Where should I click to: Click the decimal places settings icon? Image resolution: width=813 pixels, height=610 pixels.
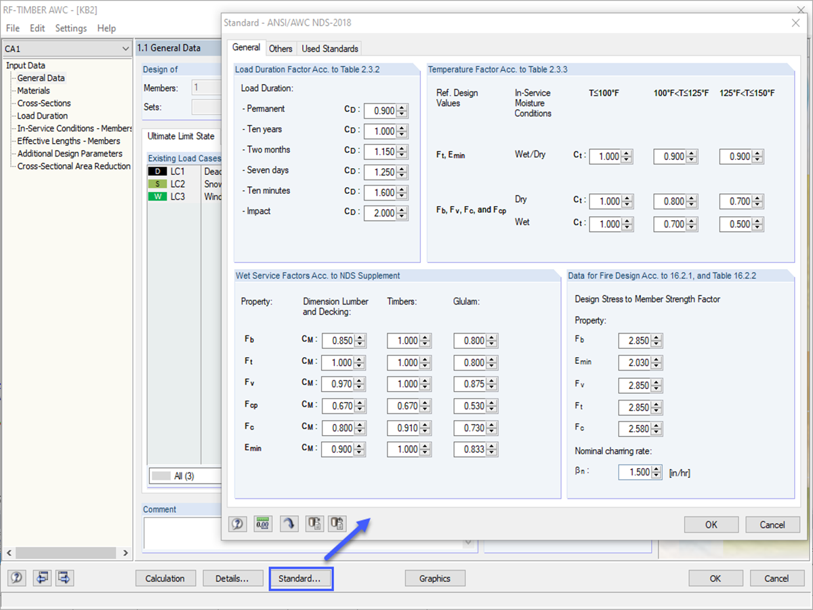pyautogui.click(x=263, y=523)
